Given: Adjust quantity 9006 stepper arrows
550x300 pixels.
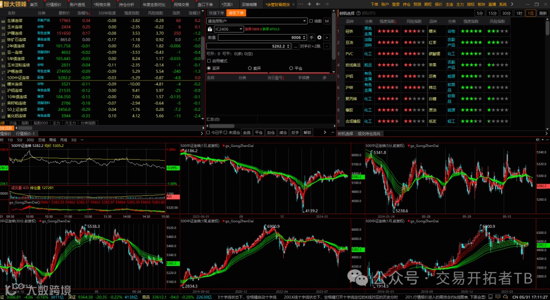Looking at the screenshot, I should coord(304,38).
